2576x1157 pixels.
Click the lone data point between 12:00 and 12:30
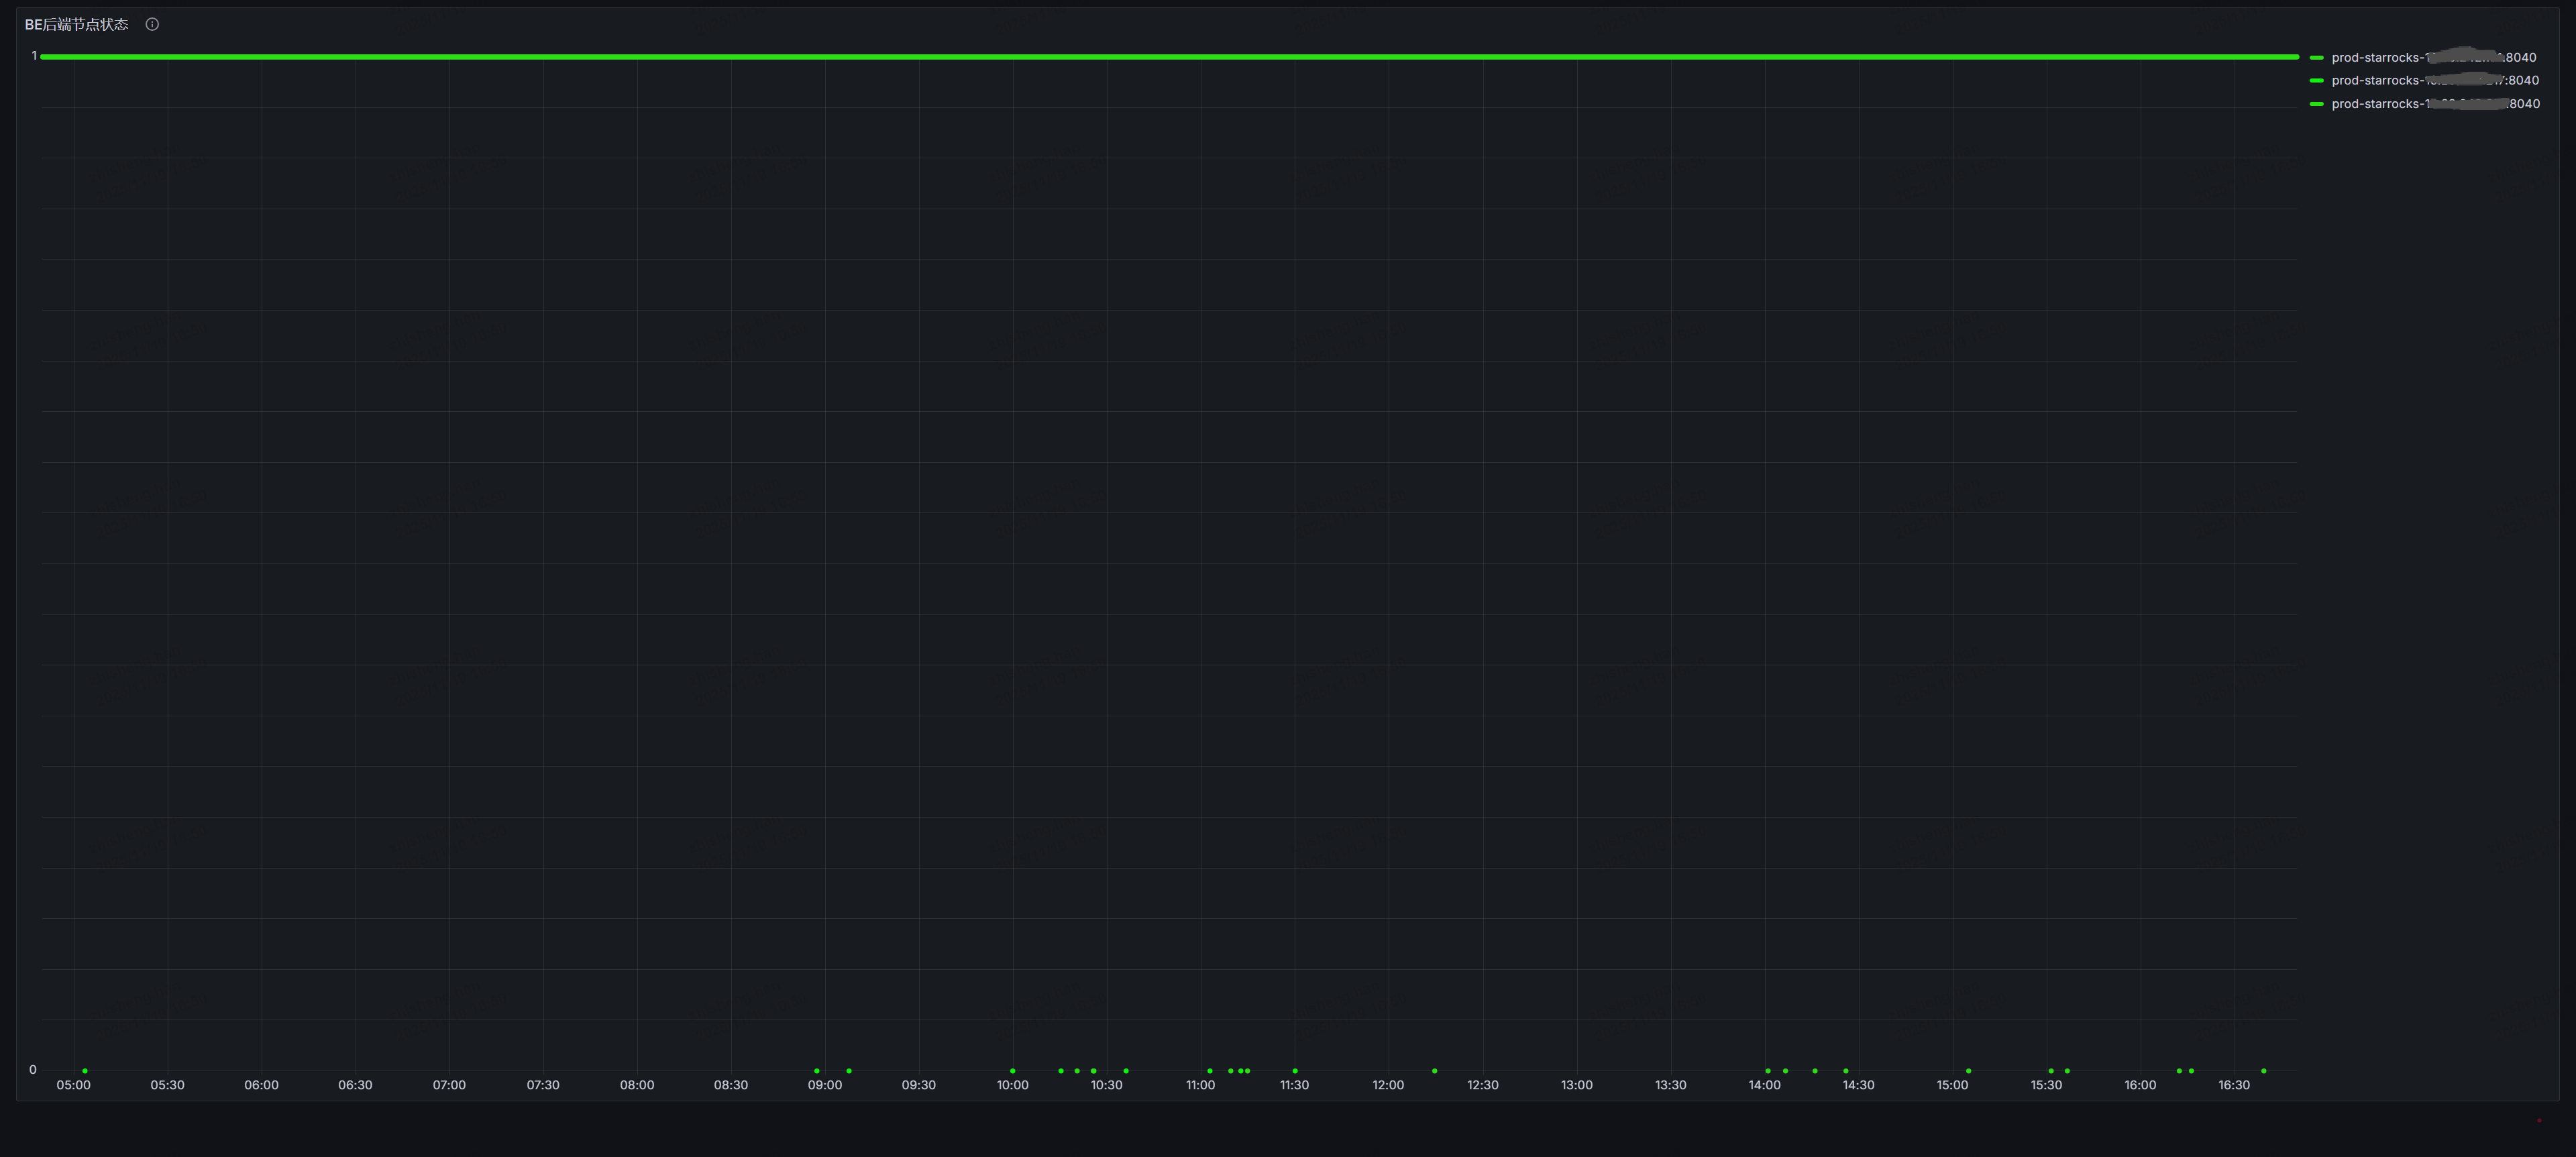coord(1434,1071)
